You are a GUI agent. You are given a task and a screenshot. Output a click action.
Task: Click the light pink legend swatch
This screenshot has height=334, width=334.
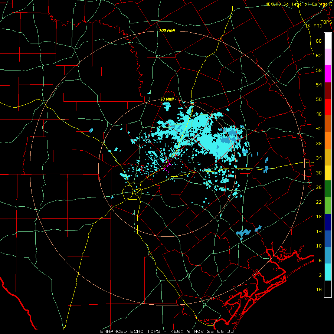pos(328,57)
